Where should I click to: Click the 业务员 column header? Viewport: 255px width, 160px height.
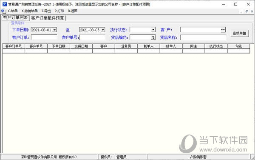click(x=126, y=46)
